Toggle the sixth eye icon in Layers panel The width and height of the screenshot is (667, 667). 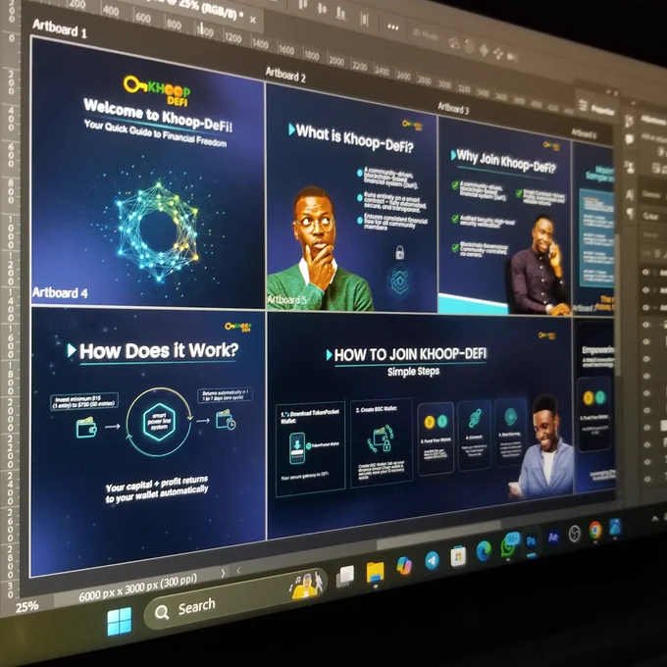point(646,359)
